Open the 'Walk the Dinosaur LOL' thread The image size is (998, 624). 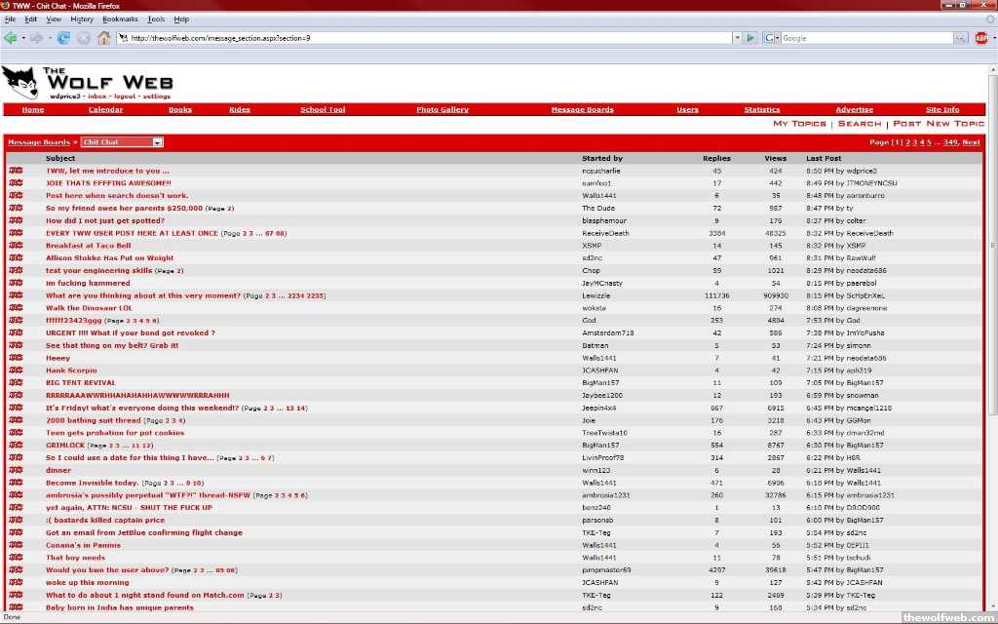(89, 308)
